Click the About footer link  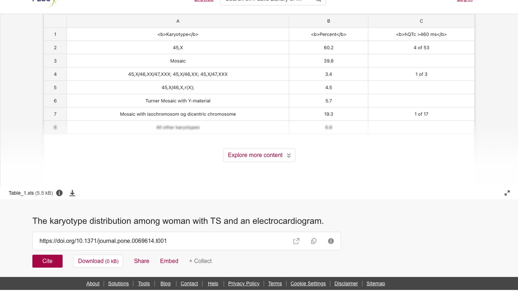coord(93,284)
